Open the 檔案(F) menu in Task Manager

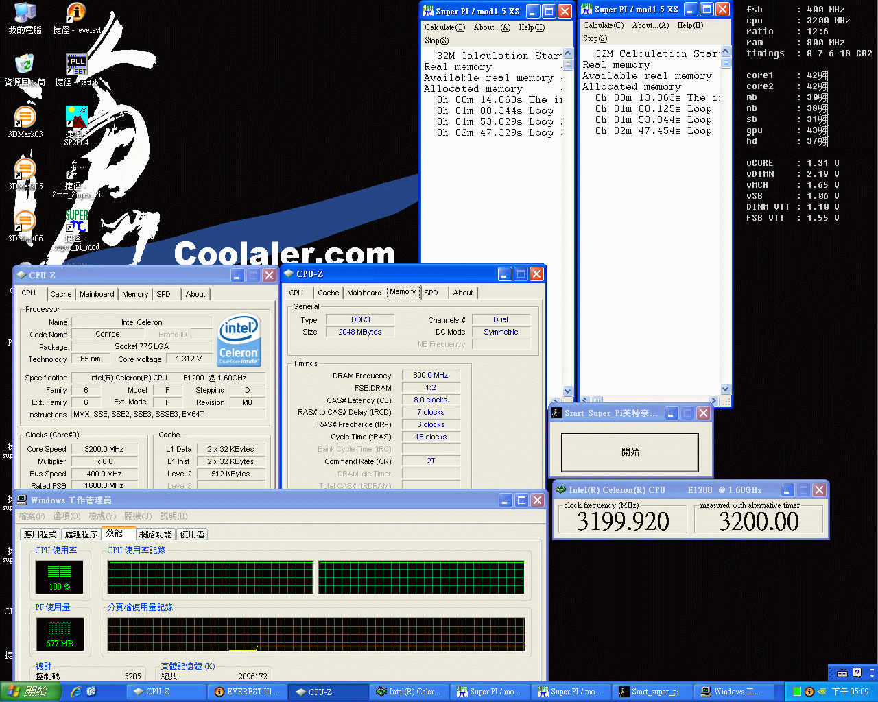(32, 516)
